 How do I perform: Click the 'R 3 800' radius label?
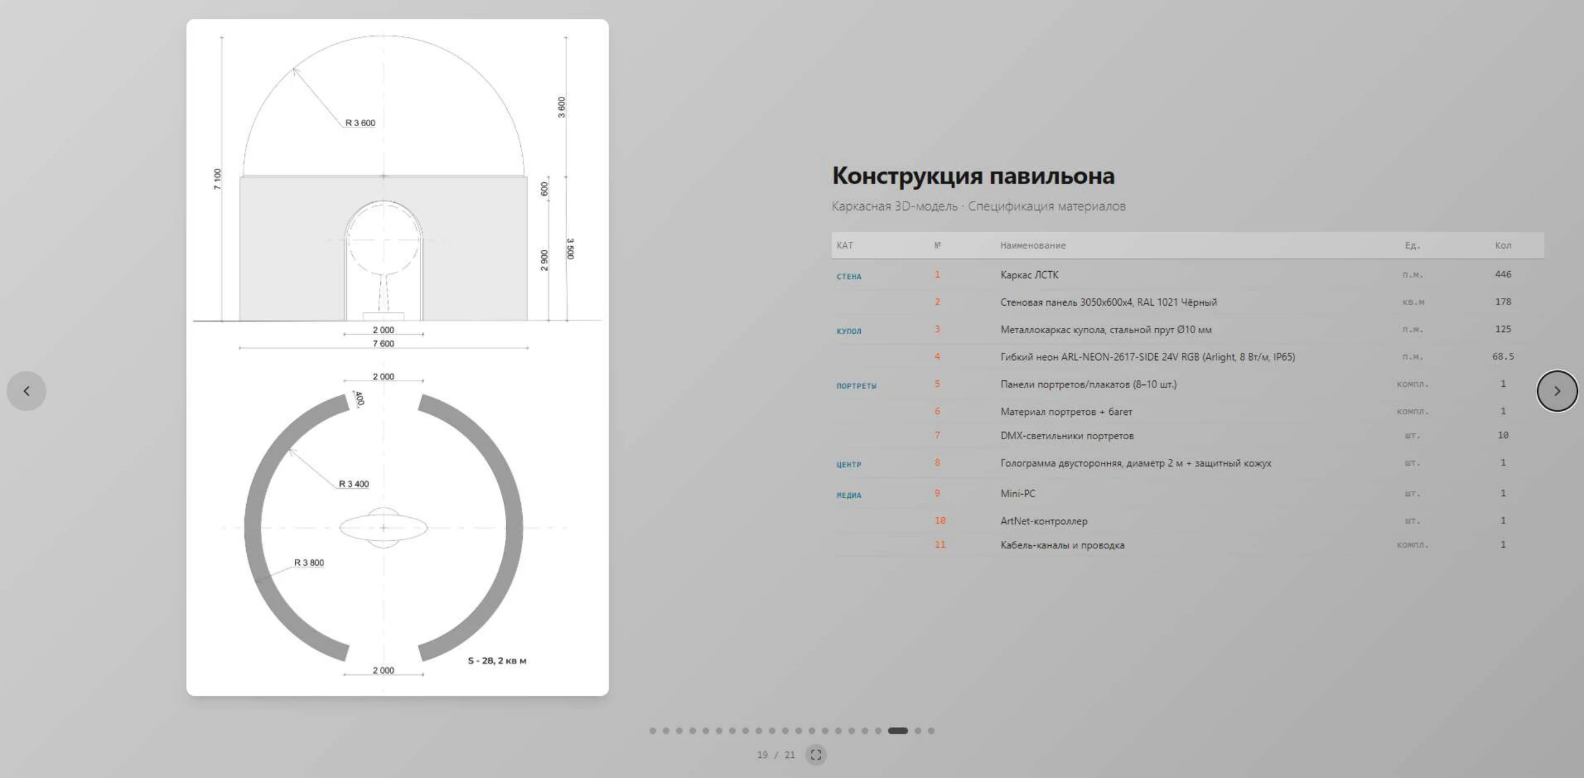click(309, 563)
